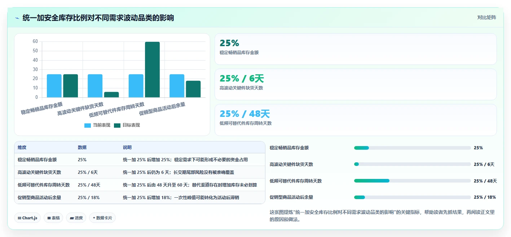Toggle the 目标表现 legend entry
Screen dimensions: 511x237
pos(127,125)
